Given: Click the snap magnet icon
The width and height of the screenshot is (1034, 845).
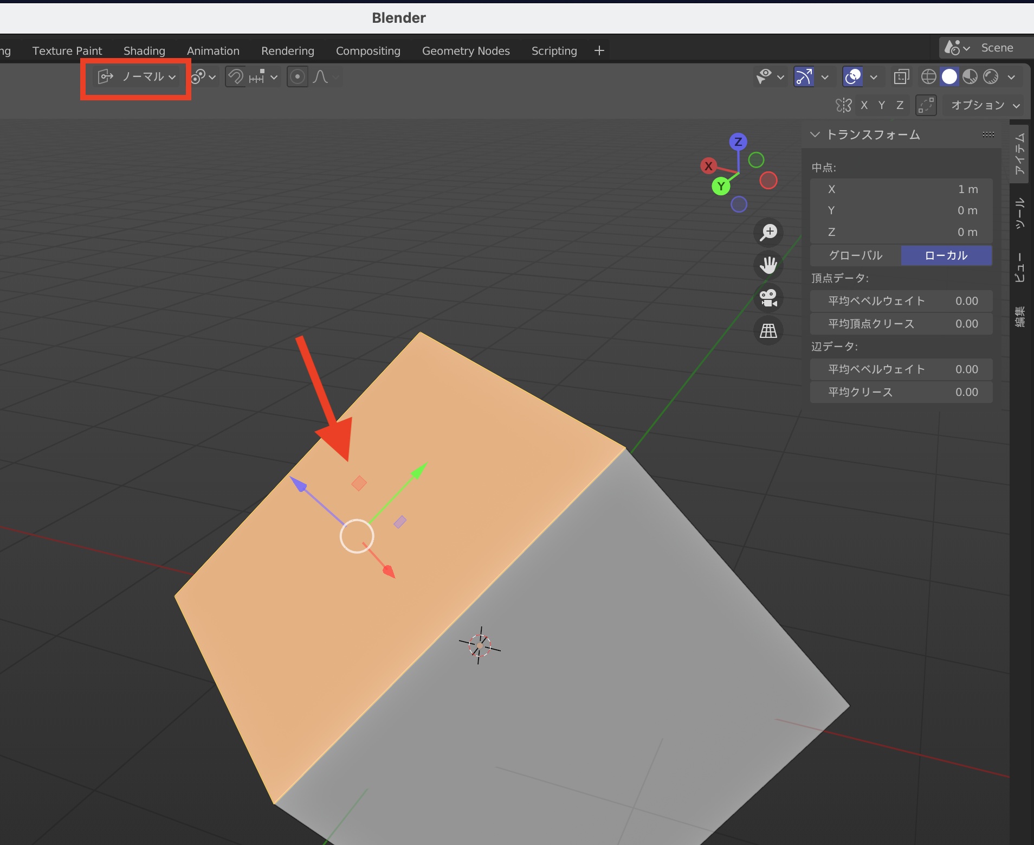Looking at the screenshot, I should [x=235, y=77].
